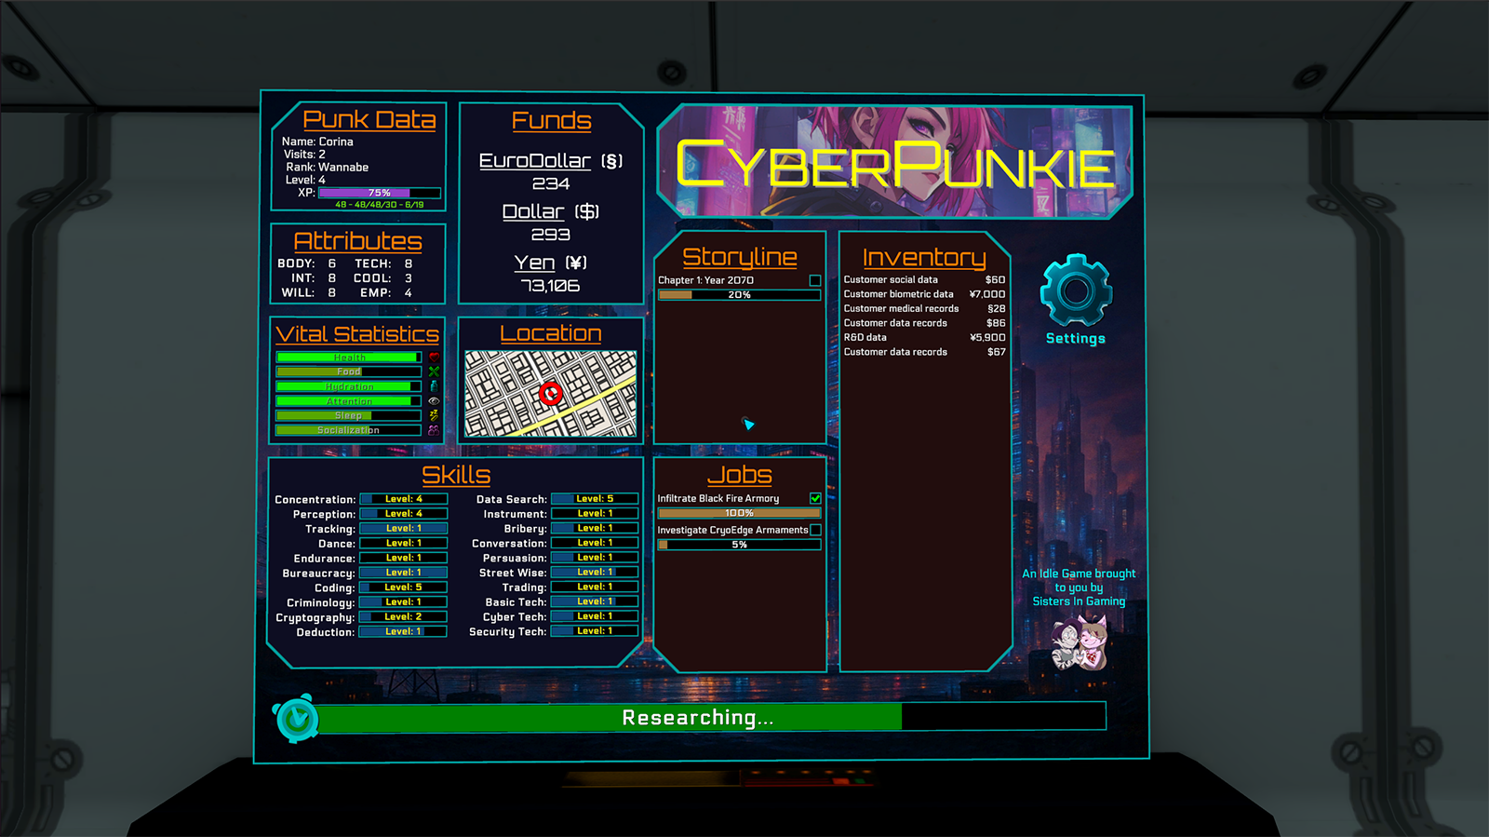This screenshot has height=837, width=1489.
Task: Click the CyberPunkie title banner
Action: pos(895,162)
